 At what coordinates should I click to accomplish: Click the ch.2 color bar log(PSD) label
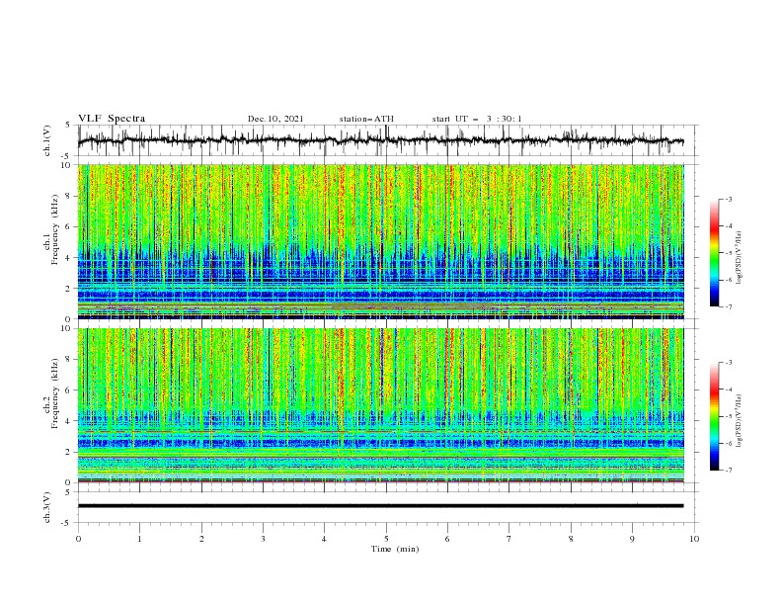coord(740,421)
